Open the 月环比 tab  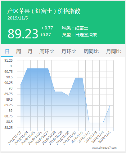(x=69, y=51)
